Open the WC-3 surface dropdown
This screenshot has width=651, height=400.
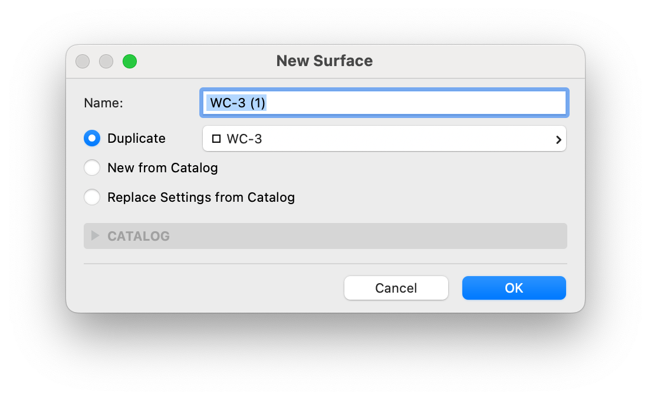(383, 139)
